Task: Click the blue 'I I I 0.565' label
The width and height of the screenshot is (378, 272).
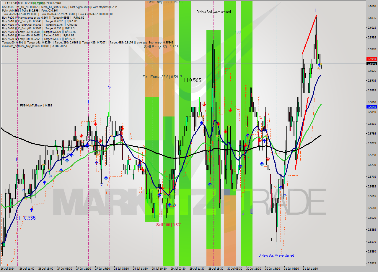Action: (x=26, y=218)
